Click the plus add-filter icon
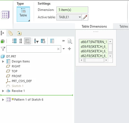 click(69, 49)
